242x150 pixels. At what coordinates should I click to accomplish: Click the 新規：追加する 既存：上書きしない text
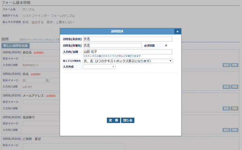pos(48,22)
